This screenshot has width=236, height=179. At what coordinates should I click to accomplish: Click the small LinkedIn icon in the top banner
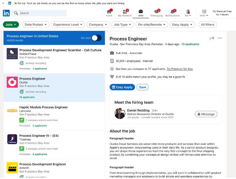point(9,3)
